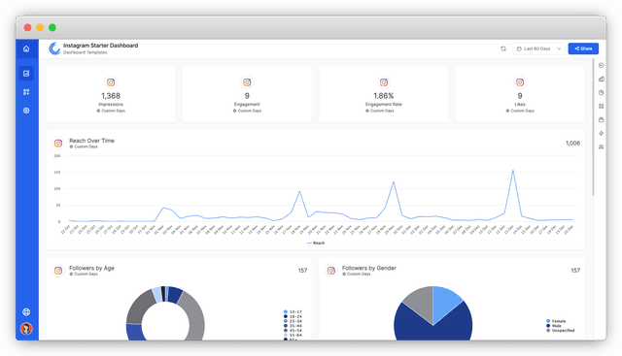Open the home icon in sidebar
622x356 pixels.
point(26,49)
